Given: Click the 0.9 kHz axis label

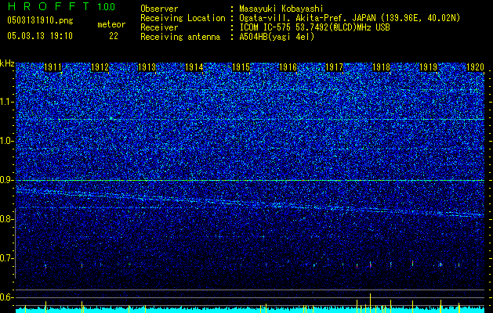Looking at the screenshot, I should pyautogui.click(x=7, y=180).
